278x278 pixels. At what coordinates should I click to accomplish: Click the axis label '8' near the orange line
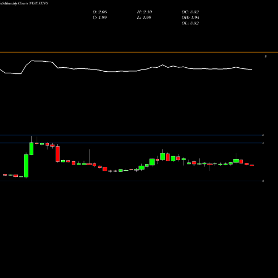[x=266, y=57]
